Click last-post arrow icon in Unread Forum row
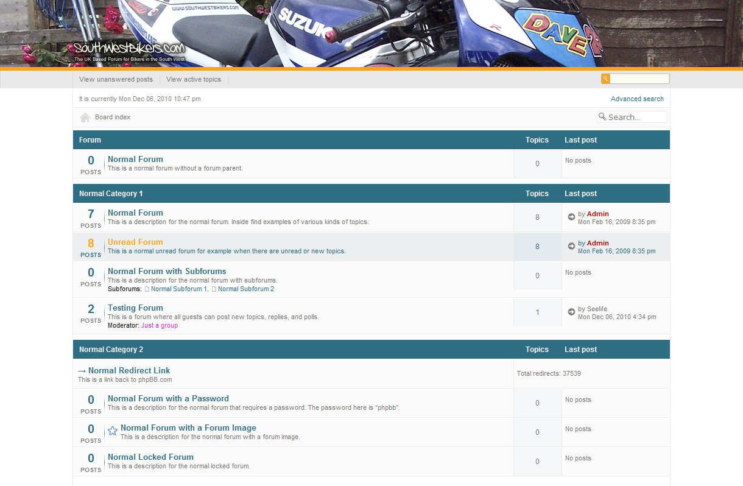The image size is (743, 486). click(571, 246)
